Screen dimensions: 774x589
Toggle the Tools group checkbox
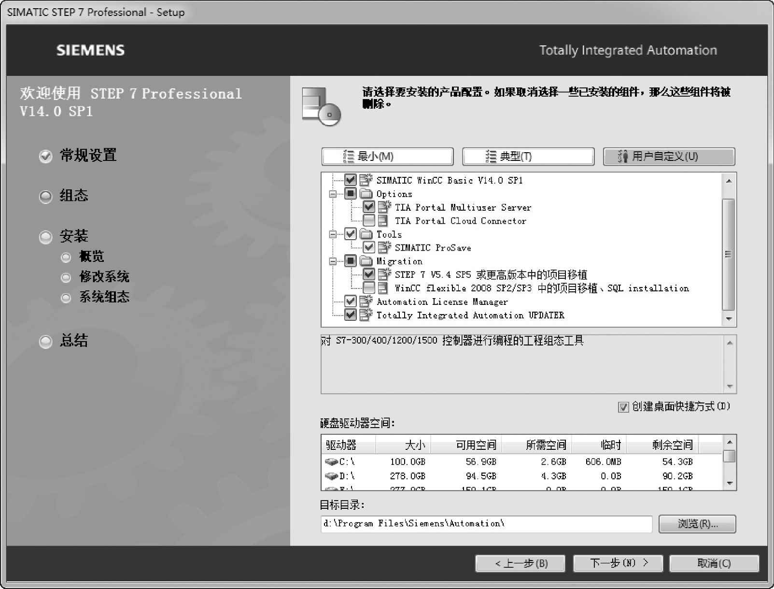point(351,234)
